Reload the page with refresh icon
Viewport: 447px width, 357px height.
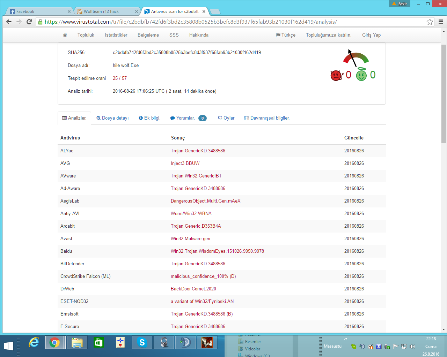[29, 22]
